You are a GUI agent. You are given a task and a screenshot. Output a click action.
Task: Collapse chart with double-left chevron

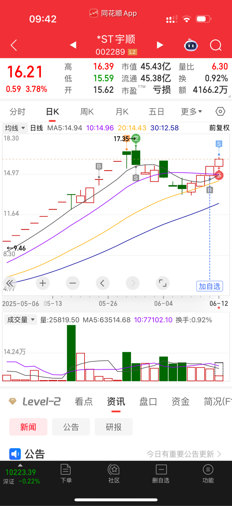(10, 283)
